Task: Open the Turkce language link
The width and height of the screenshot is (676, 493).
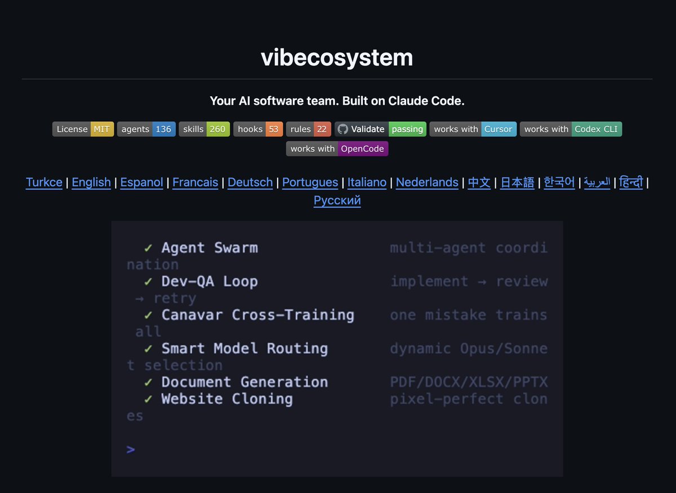Action: (x=44, y=182)
